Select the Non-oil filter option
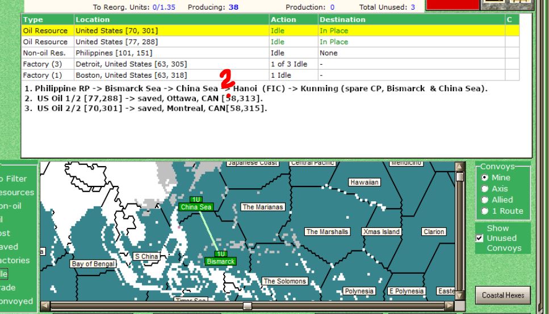The height and width of the screenshot is (314, 549). 11,206
